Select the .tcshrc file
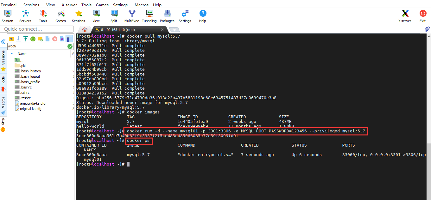 click(23, 98)
